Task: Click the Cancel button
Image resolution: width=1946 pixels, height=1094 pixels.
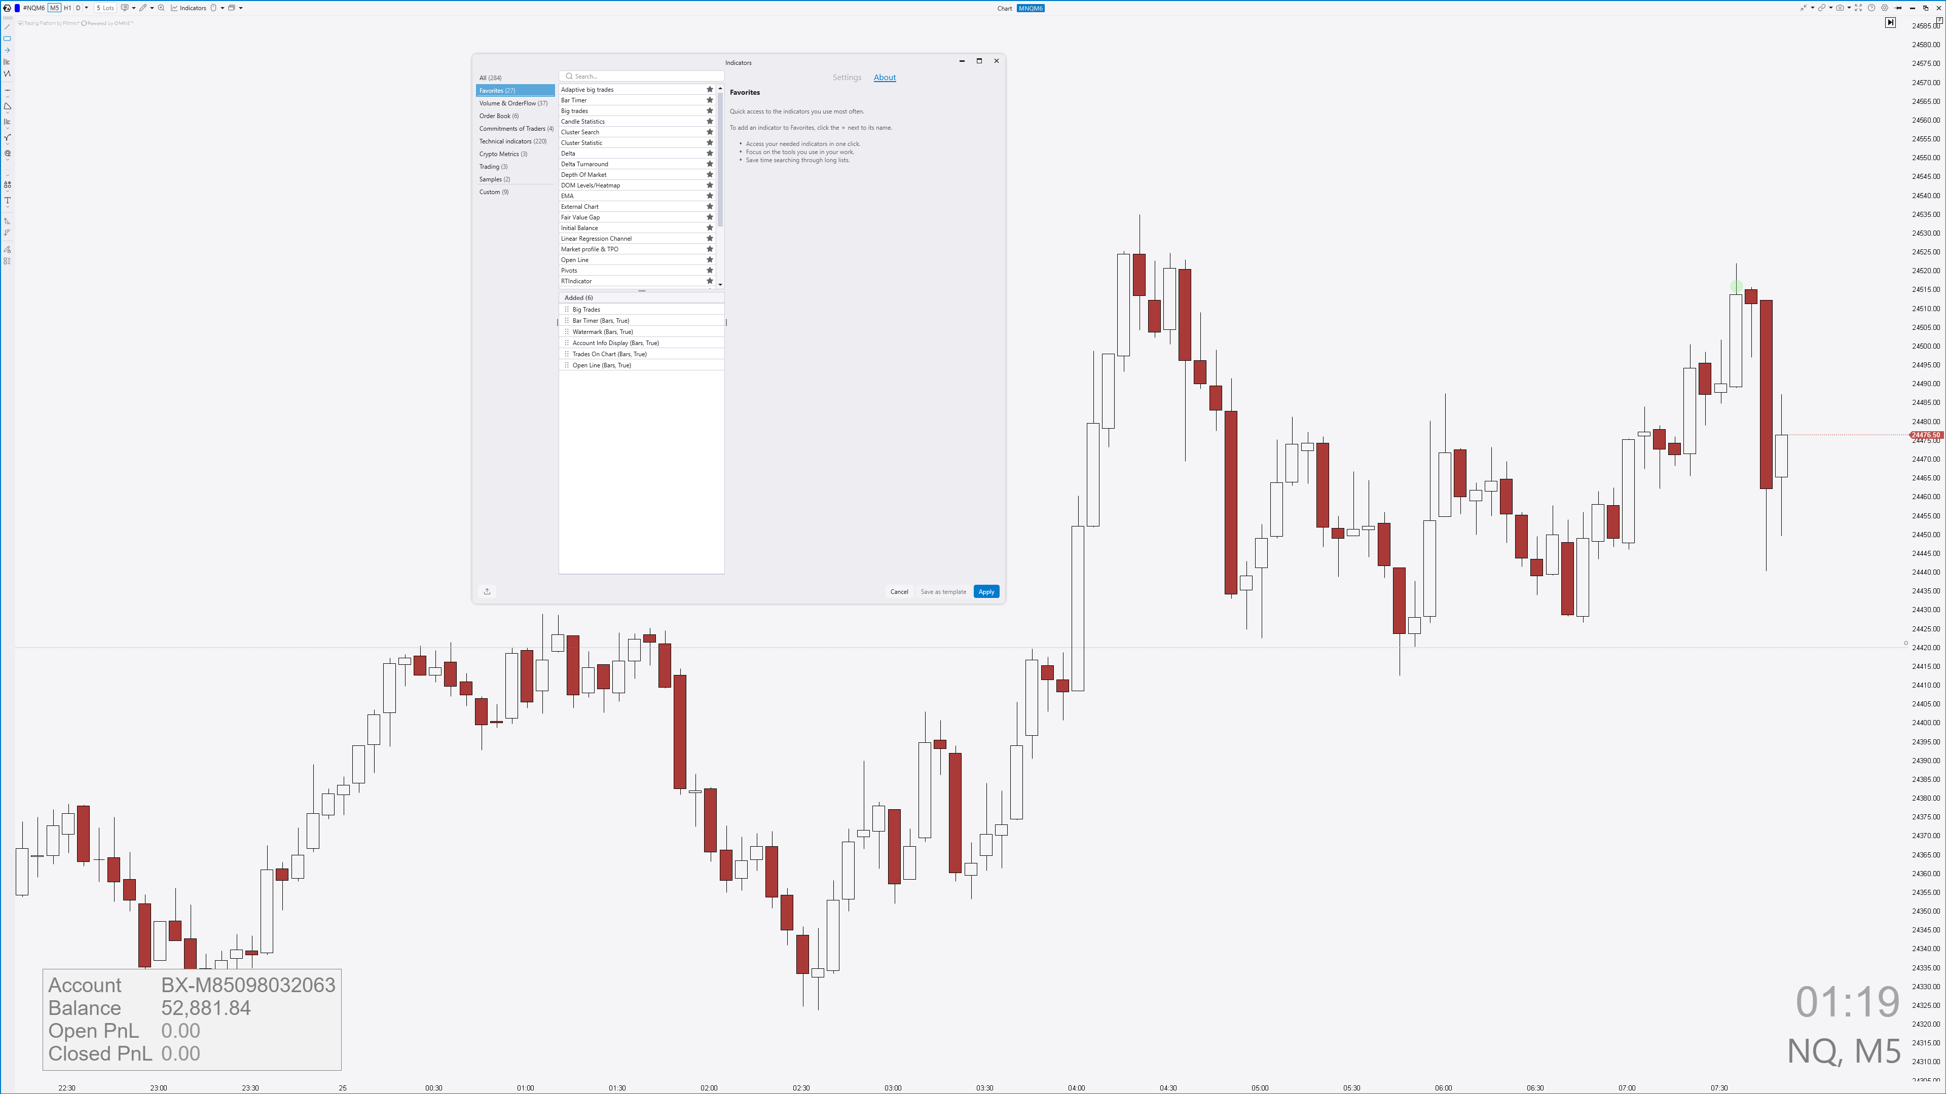Action: point(899,591)
